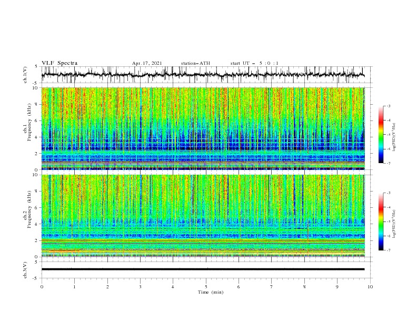Click the time axis tick labeled 3
Image resolution: width=417 pixels, height=322 pixels.
140,287
